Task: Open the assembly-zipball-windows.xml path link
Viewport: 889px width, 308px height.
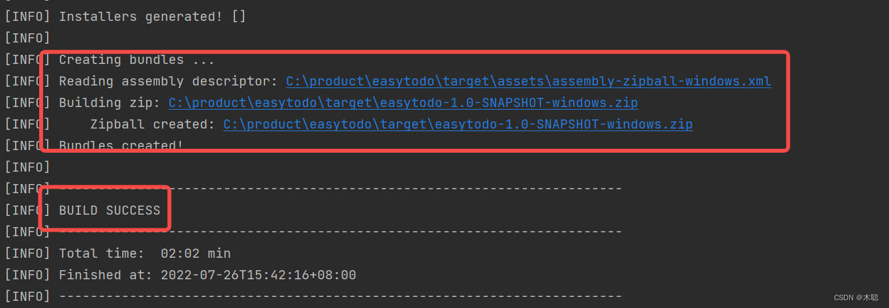Action: click(529, 82)
